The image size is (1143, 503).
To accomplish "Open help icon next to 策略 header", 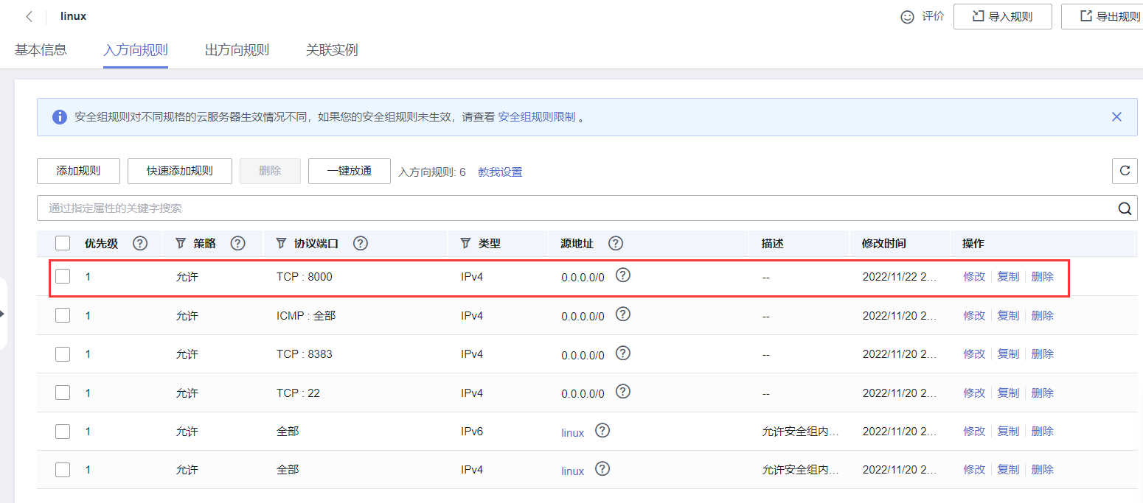I will tap(237, 243).
